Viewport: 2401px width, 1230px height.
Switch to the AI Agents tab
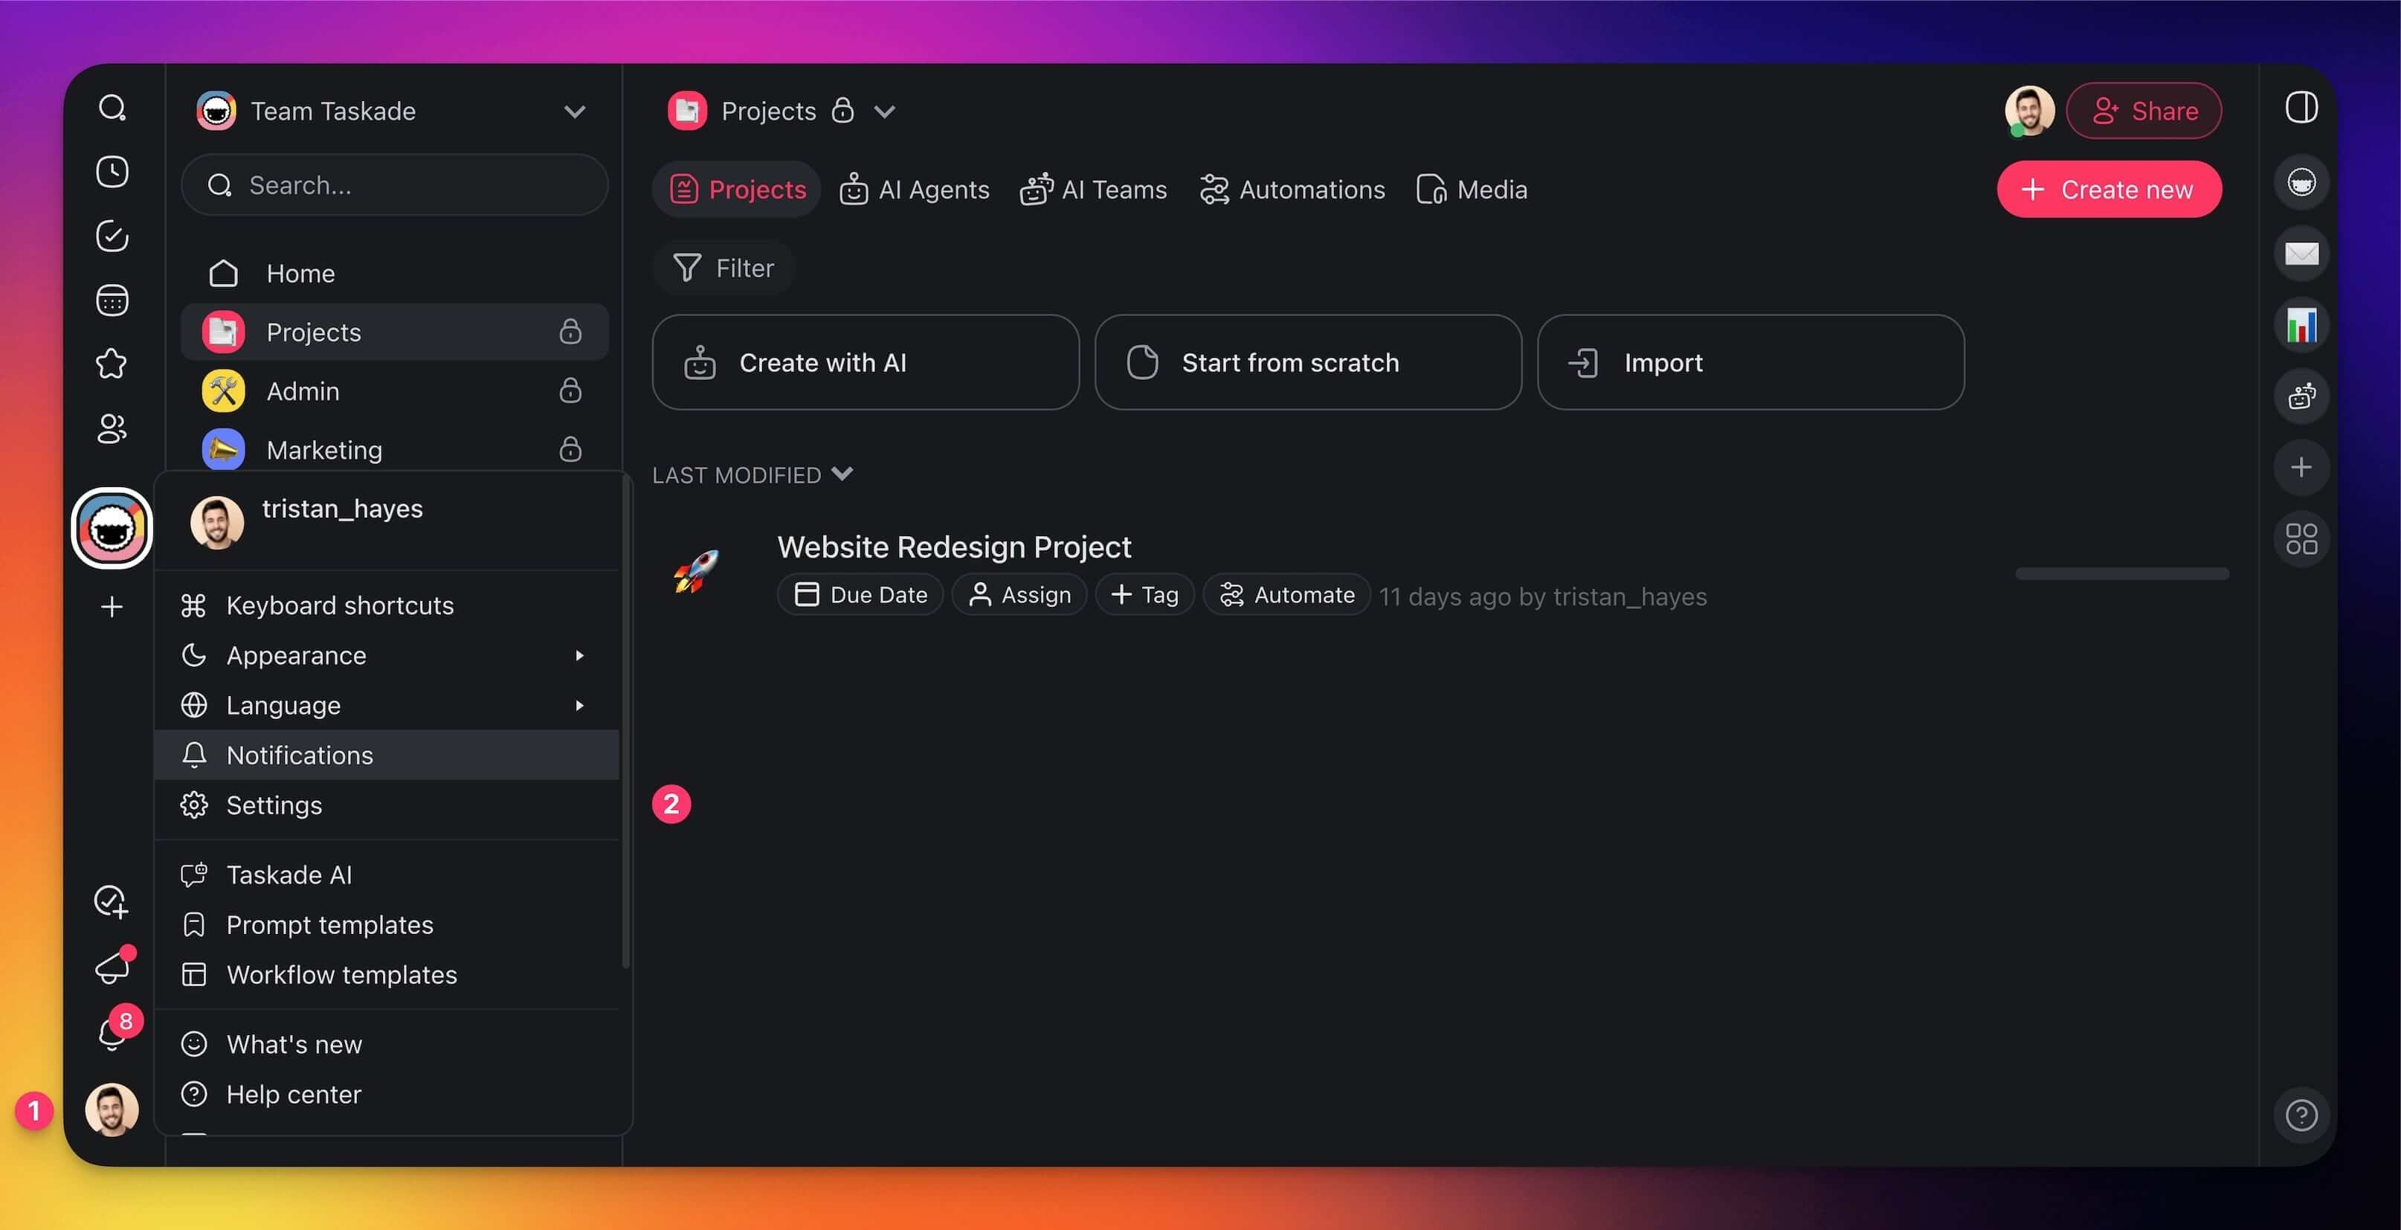[x=915, y=189]
